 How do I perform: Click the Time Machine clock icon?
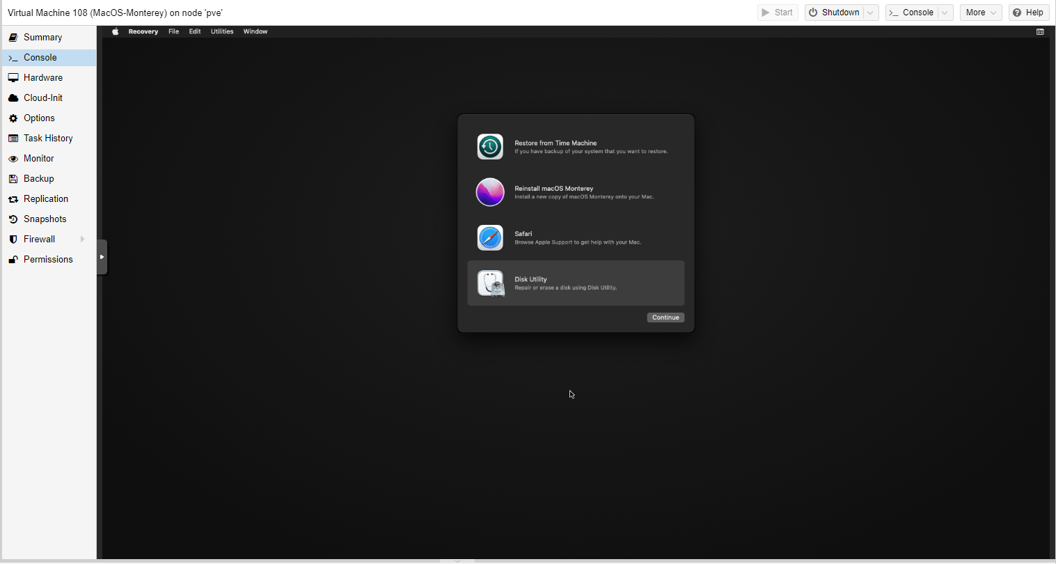tap(490, 147)
